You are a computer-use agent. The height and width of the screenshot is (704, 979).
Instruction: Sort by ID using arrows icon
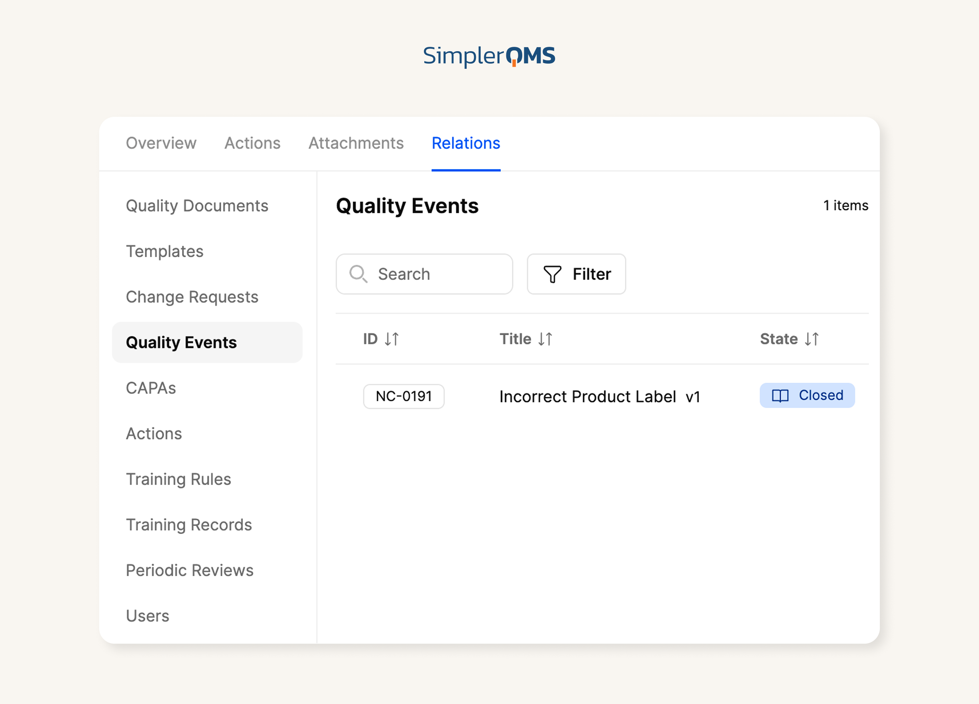tap(392, 339)
